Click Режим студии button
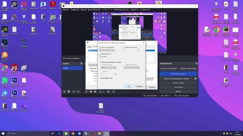Image resolution: width=243 pixels, height=136 pixels. click(178, 83)
